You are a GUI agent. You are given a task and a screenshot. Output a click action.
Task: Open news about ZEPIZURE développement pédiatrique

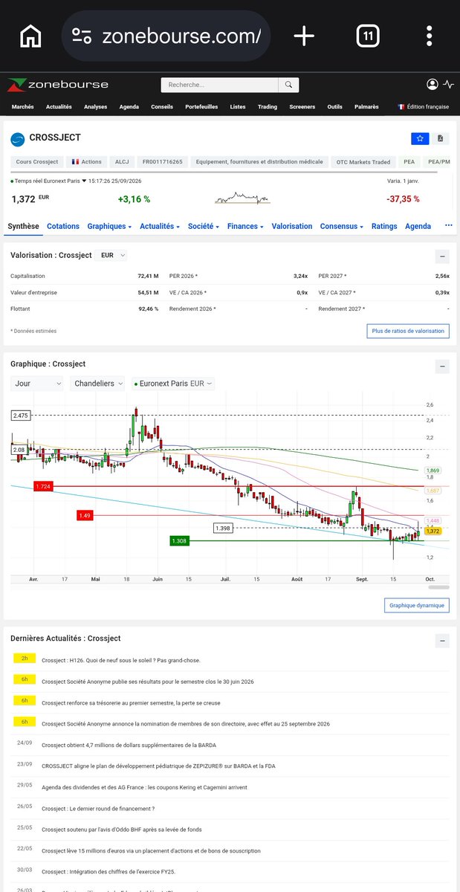[158, 766]
